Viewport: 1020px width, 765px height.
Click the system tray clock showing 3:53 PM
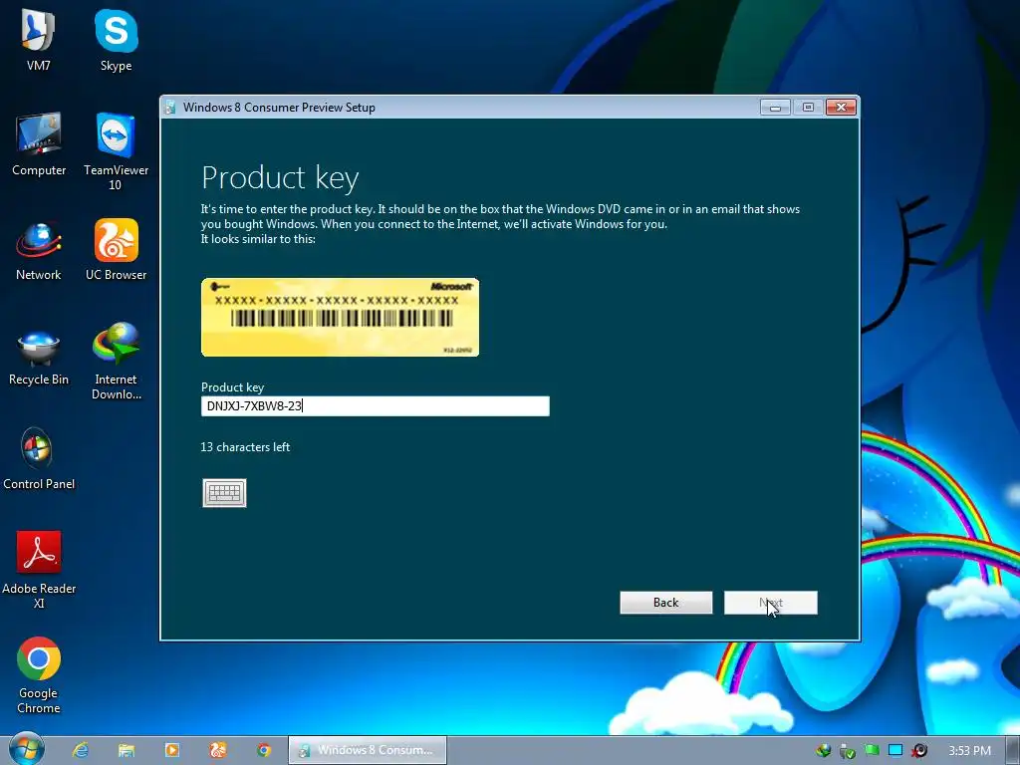(969, 751)
